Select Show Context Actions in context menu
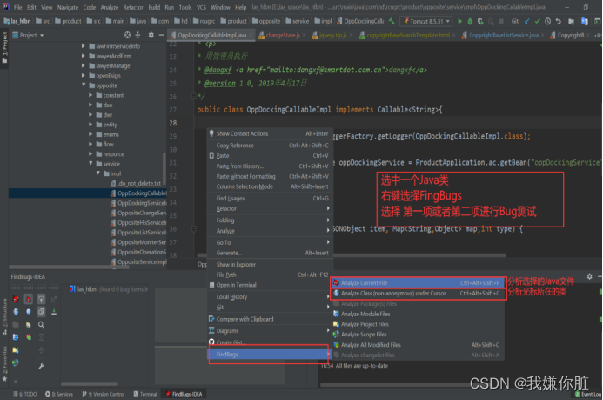 click(x=269, y=133)
